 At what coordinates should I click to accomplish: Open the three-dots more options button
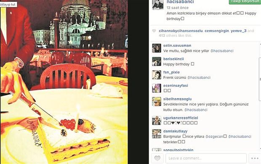255,158
